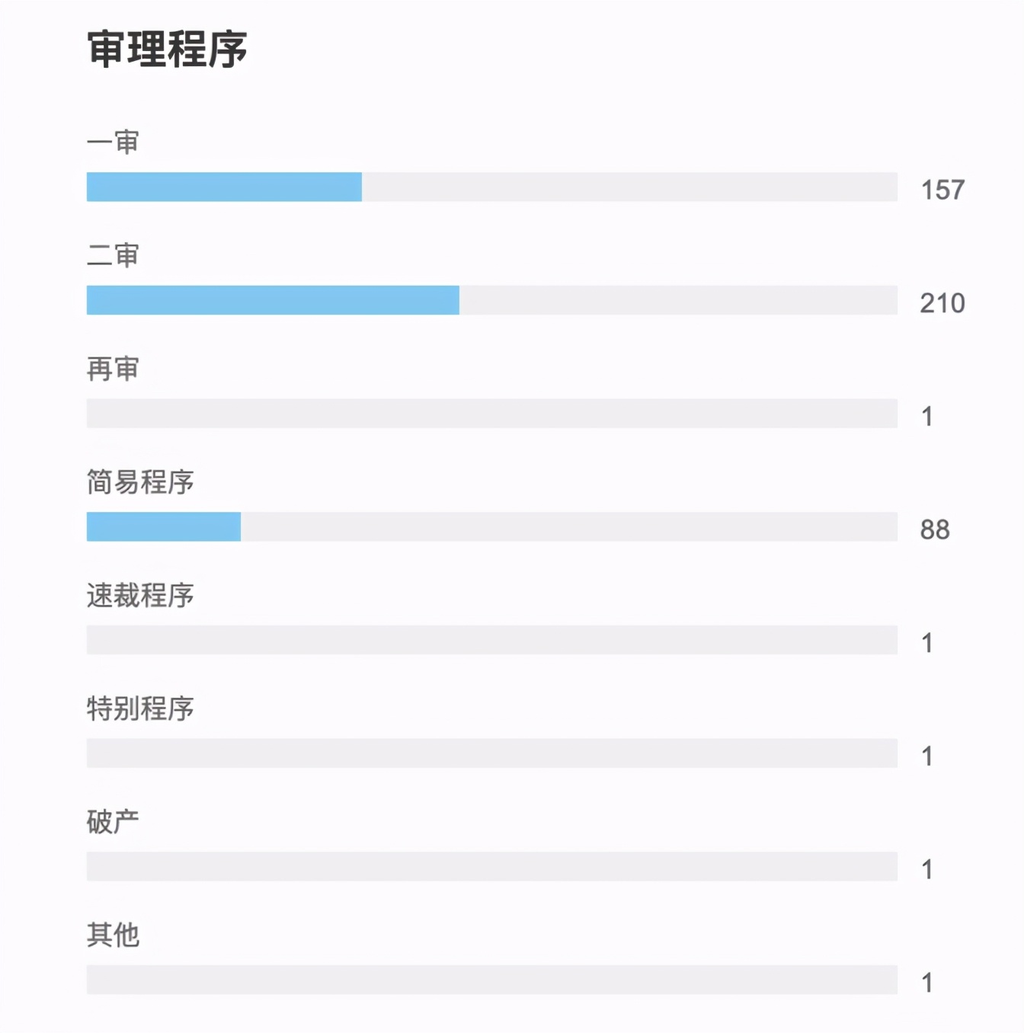This screenshot has width=1024, height=1033.
Task: Click the 其他 progress bar
Action: click(491, 980)
